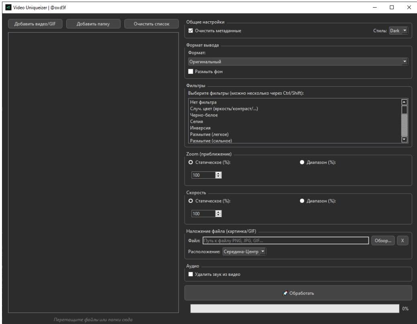Click the Обзор... browse button

tap(383, 240)
